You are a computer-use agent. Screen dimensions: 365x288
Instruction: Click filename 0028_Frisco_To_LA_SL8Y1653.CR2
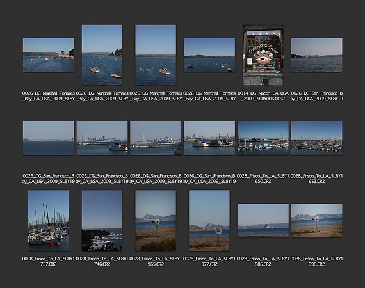[x=316, y=179]
